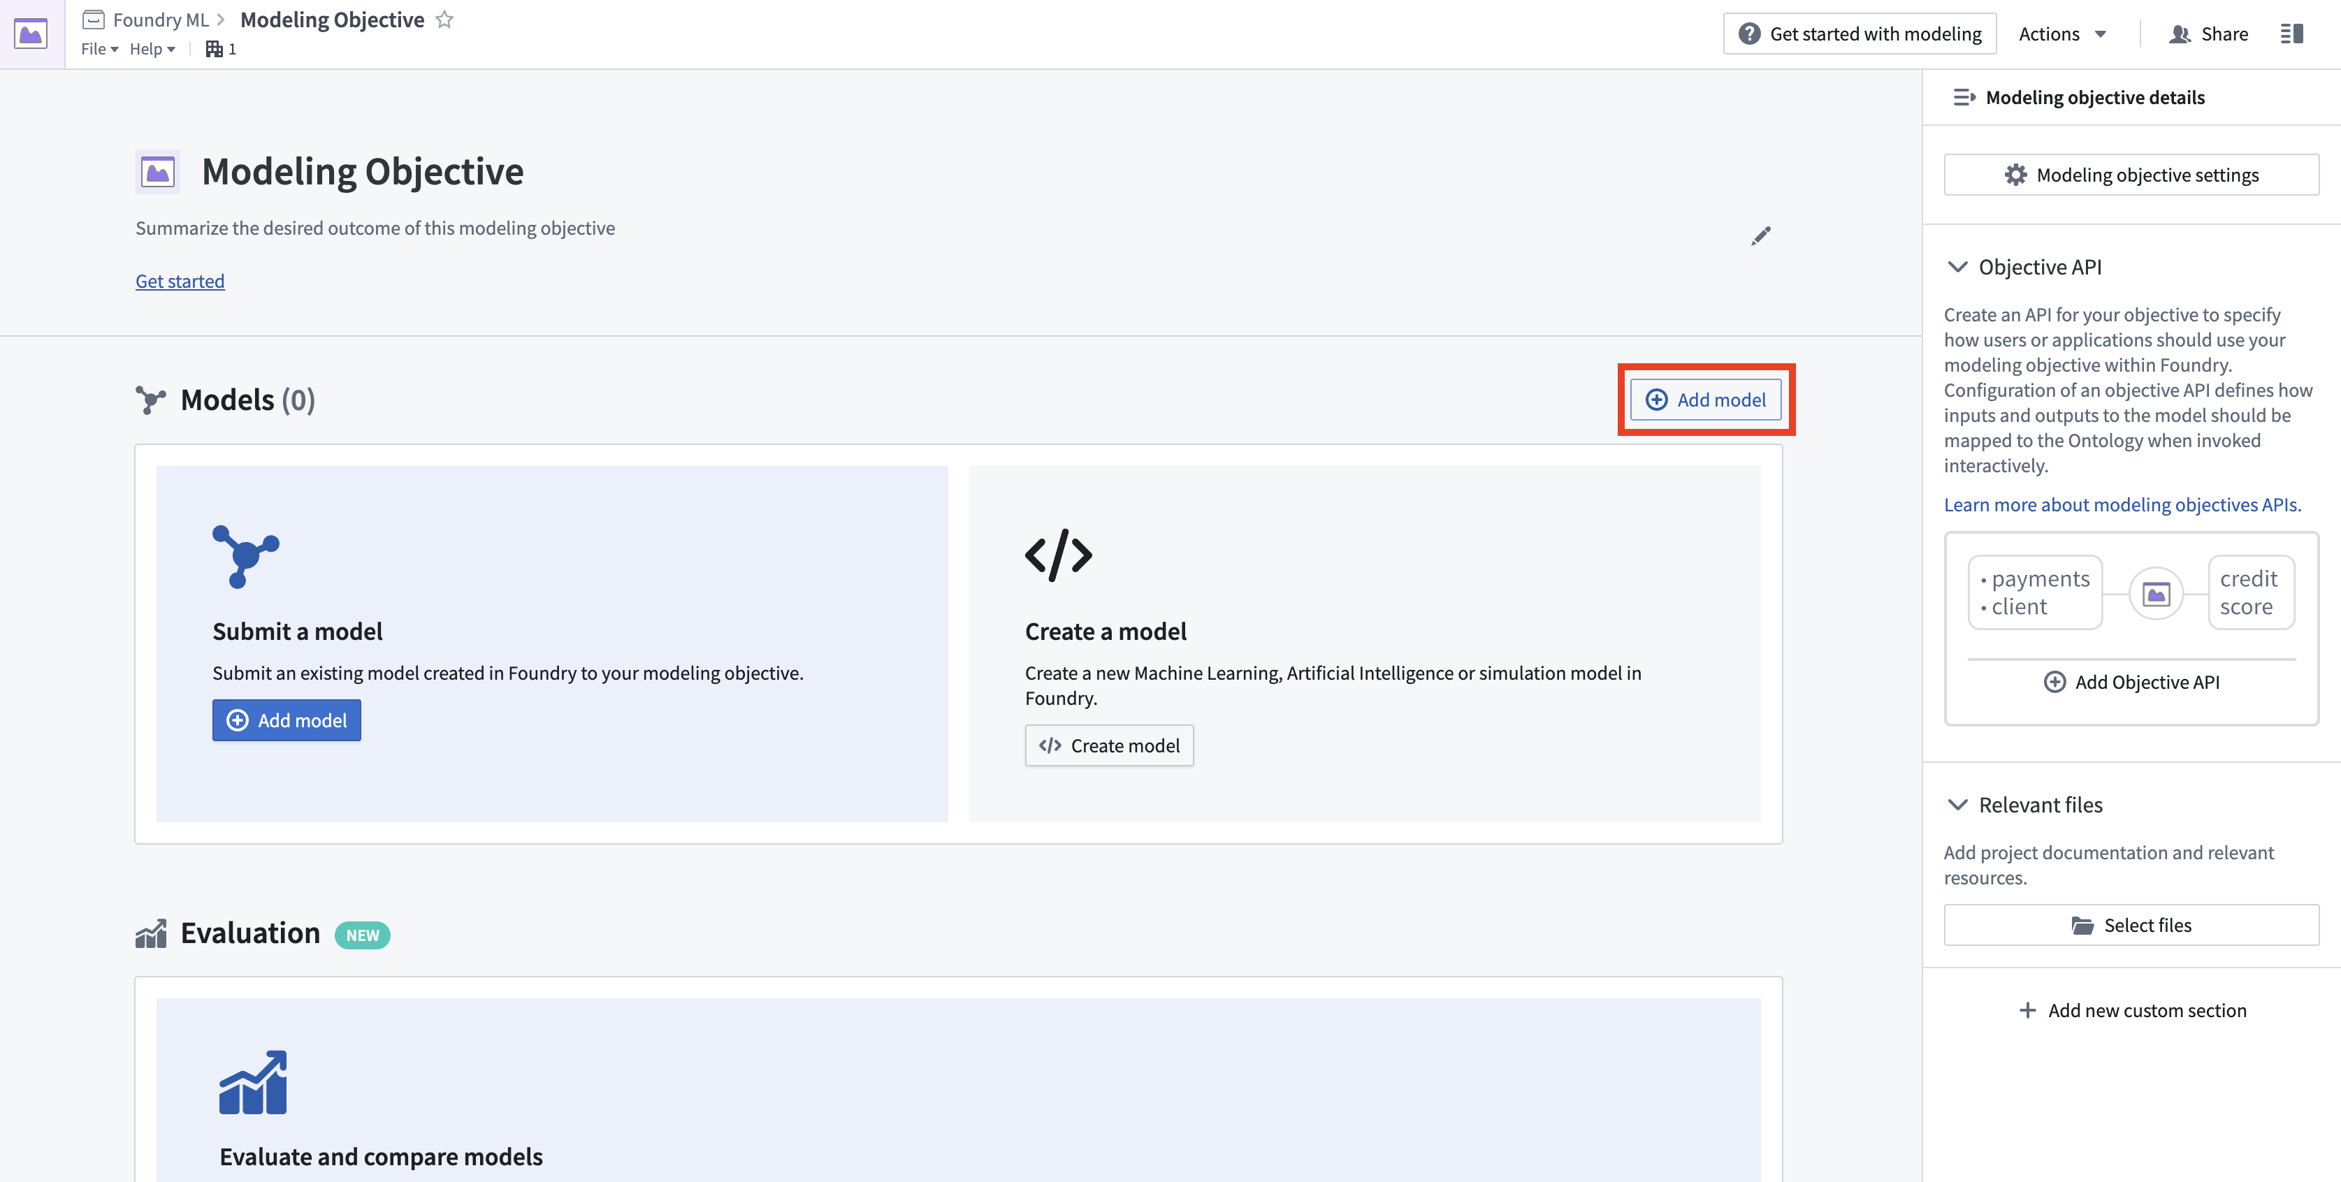Click Select files button
2341x1182 pixels.
point(2131,925)
